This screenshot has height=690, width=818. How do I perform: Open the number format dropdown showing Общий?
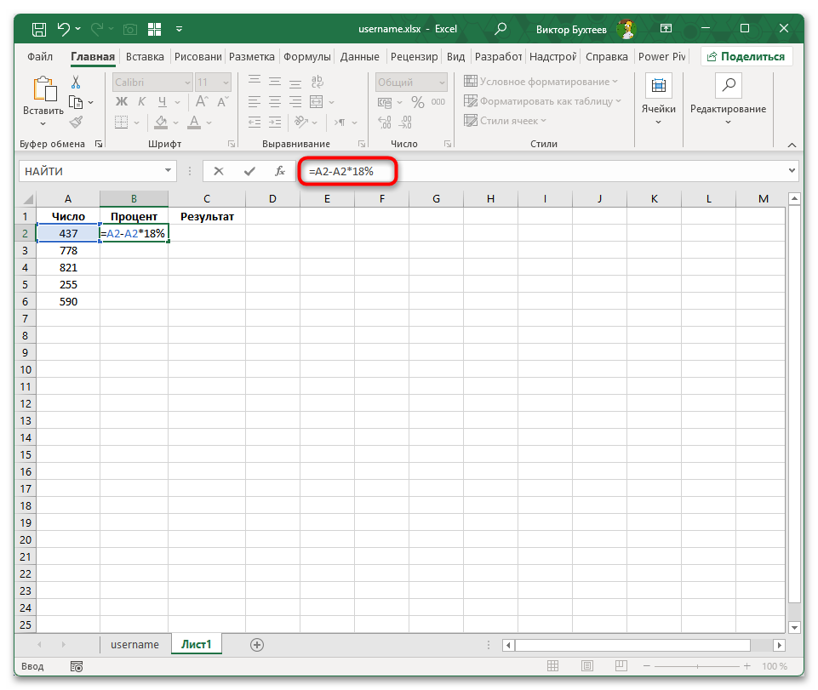[x=442, y=82]
